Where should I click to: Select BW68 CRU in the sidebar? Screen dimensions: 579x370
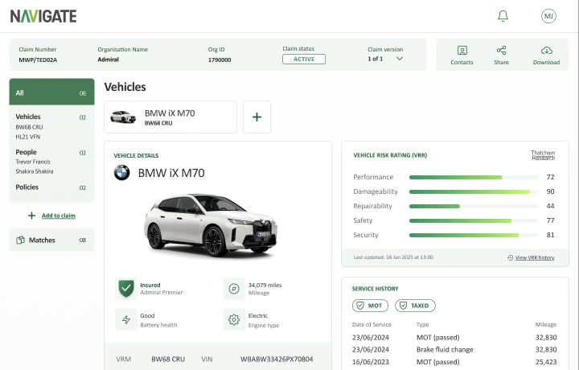[29, 127]
